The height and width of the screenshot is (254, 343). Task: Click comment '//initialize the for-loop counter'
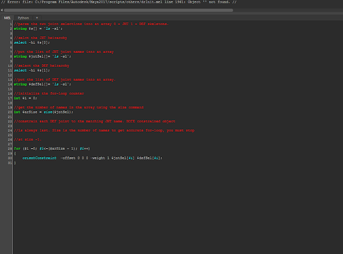point(49,94)
